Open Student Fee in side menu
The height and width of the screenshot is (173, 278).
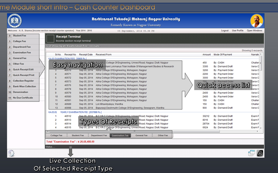click(x=23, y=36)
